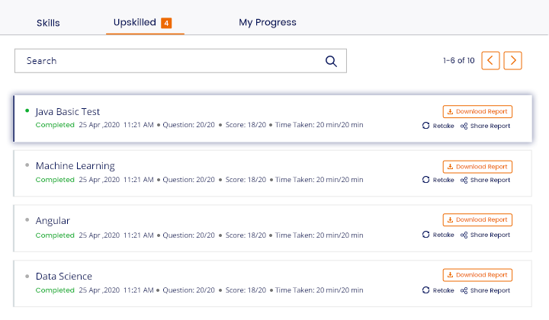Open the Machine Learning title
Screen dimensions: 549x320
(75, 166)
